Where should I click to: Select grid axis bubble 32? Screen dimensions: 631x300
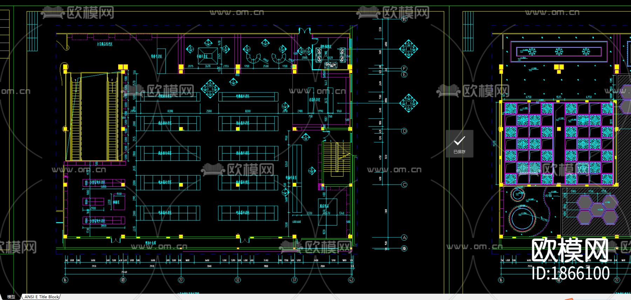[238, 280]
